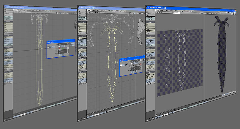Screen dimensions: 240x129
Task: Open Surface Editor in leftmost window
Action: (x=8, y=16)
